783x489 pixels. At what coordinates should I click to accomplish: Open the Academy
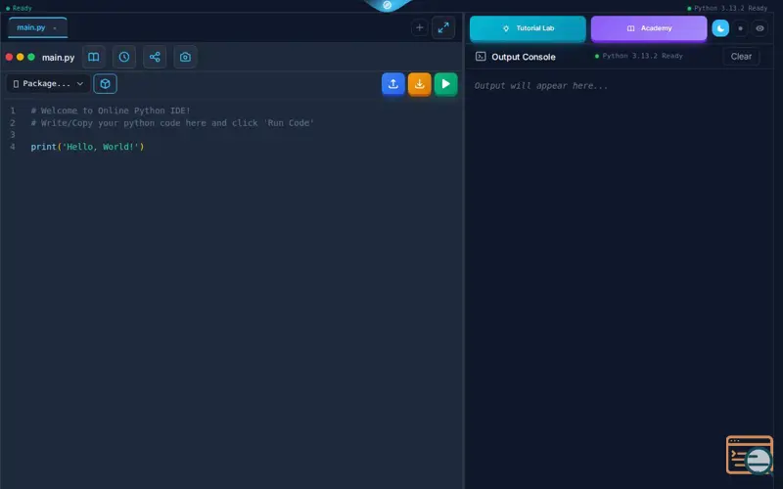pyautogui.click(x=649, y=28)
